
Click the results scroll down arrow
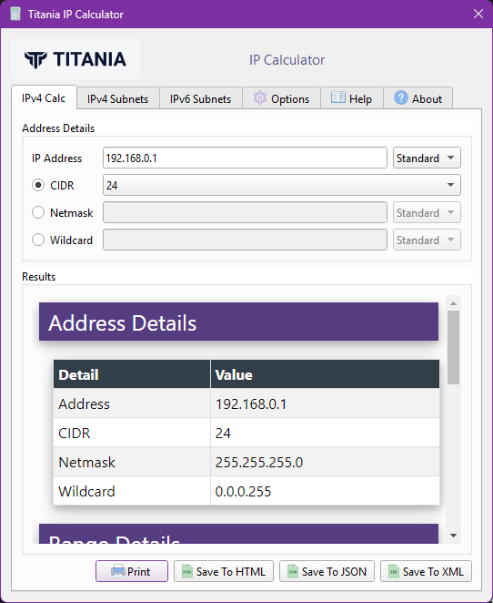(x=454, y=536)
